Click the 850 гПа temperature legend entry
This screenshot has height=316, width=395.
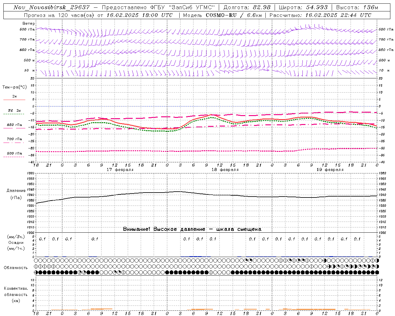pyautogui.click(x=15, y=125)
